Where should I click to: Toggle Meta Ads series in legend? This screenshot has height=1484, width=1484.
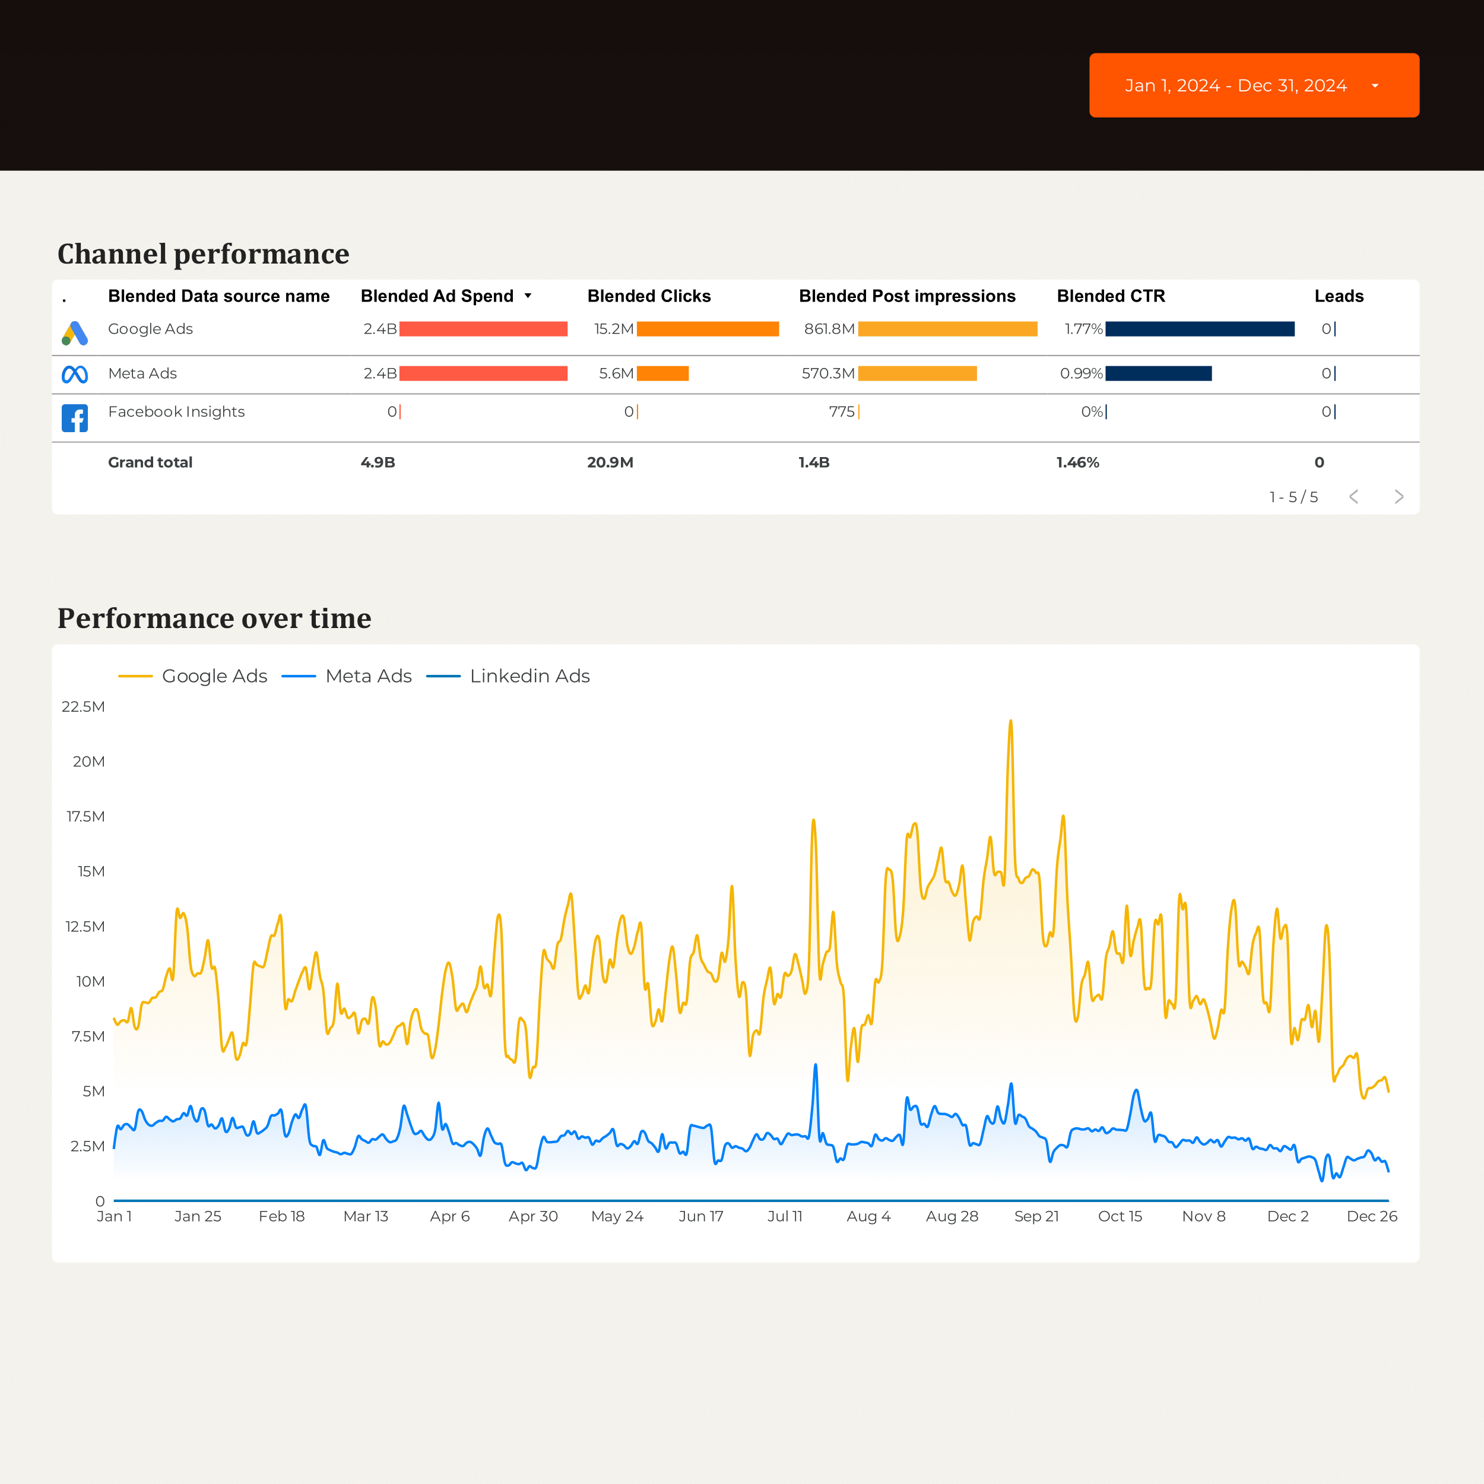[x=347, y=676]
